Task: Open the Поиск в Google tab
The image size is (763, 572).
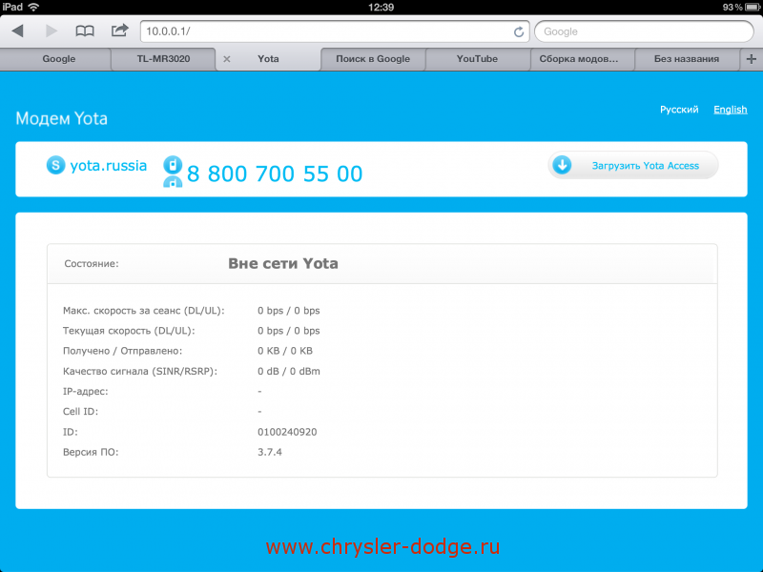Action: 373,59
